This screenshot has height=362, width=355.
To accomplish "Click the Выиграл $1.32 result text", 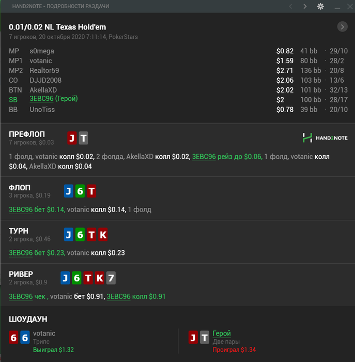I will pos(53,350).
